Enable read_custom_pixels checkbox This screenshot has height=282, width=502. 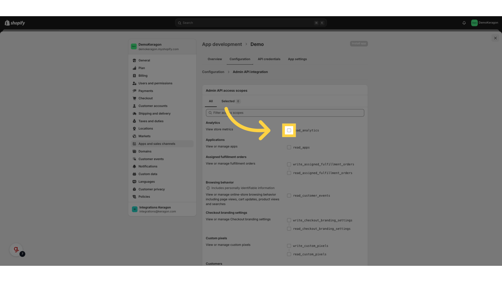click(289, 254)
